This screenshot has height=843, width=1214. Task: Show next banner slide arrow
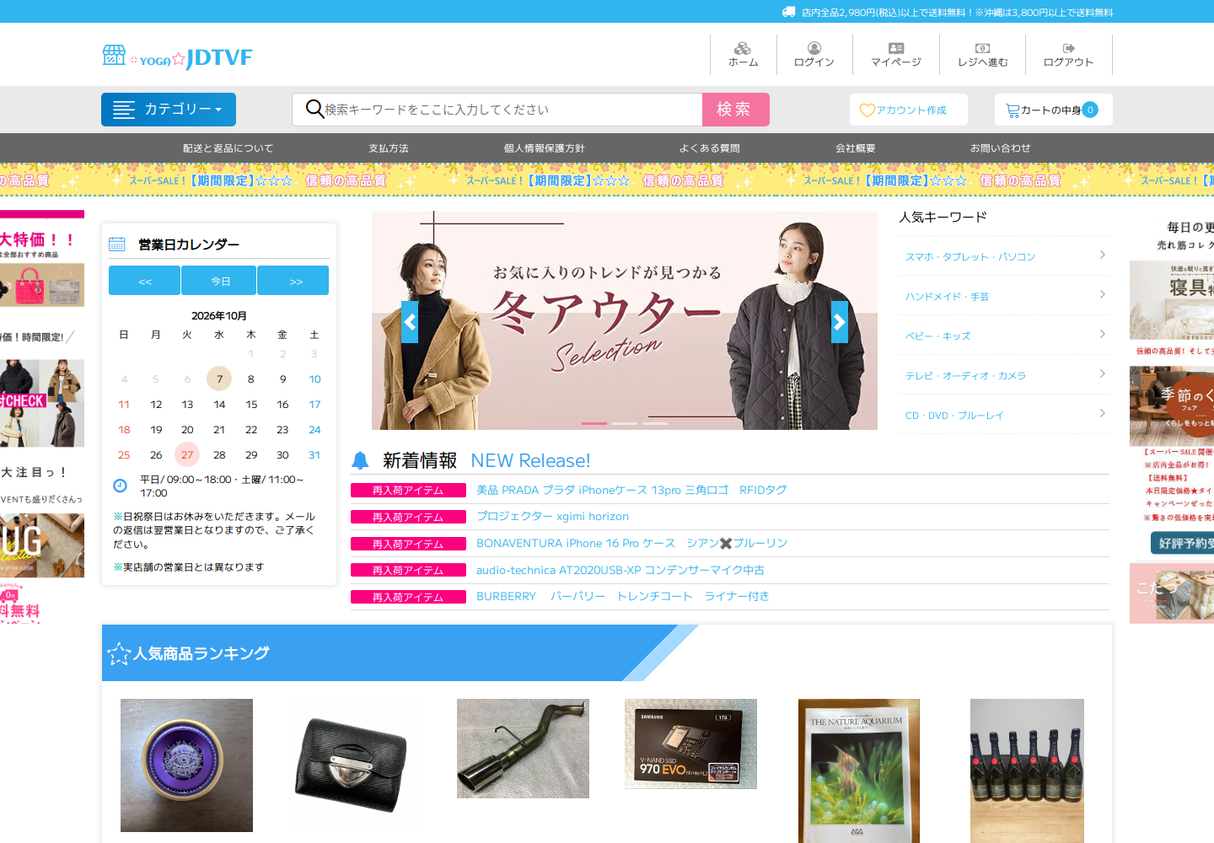(x=840, y=322)
